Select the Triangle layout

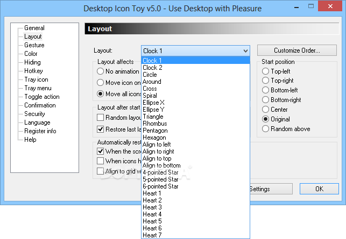(195, 117)
